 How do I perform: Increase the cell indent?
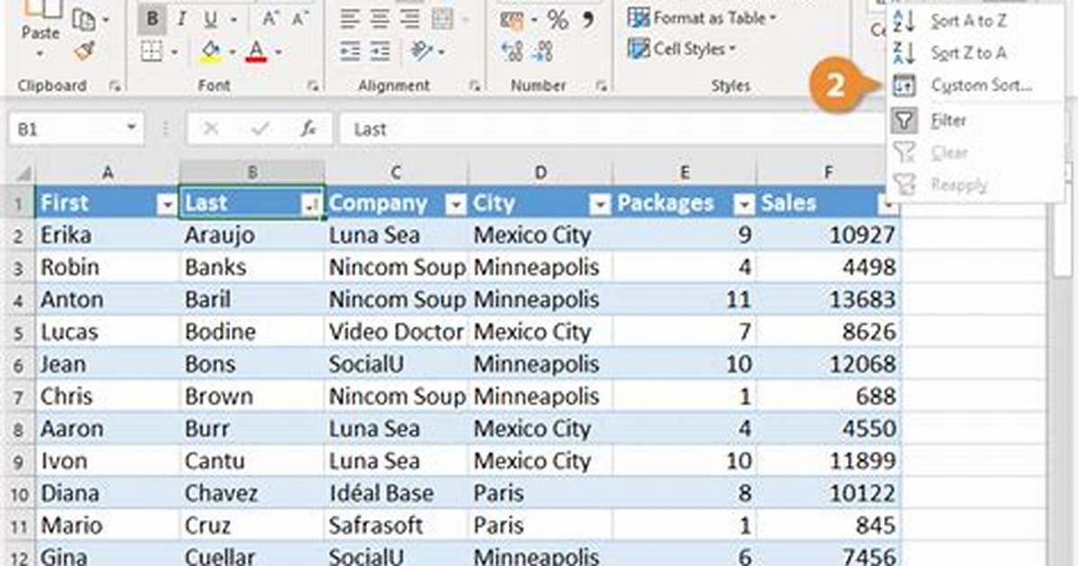(x=380, y=50)
